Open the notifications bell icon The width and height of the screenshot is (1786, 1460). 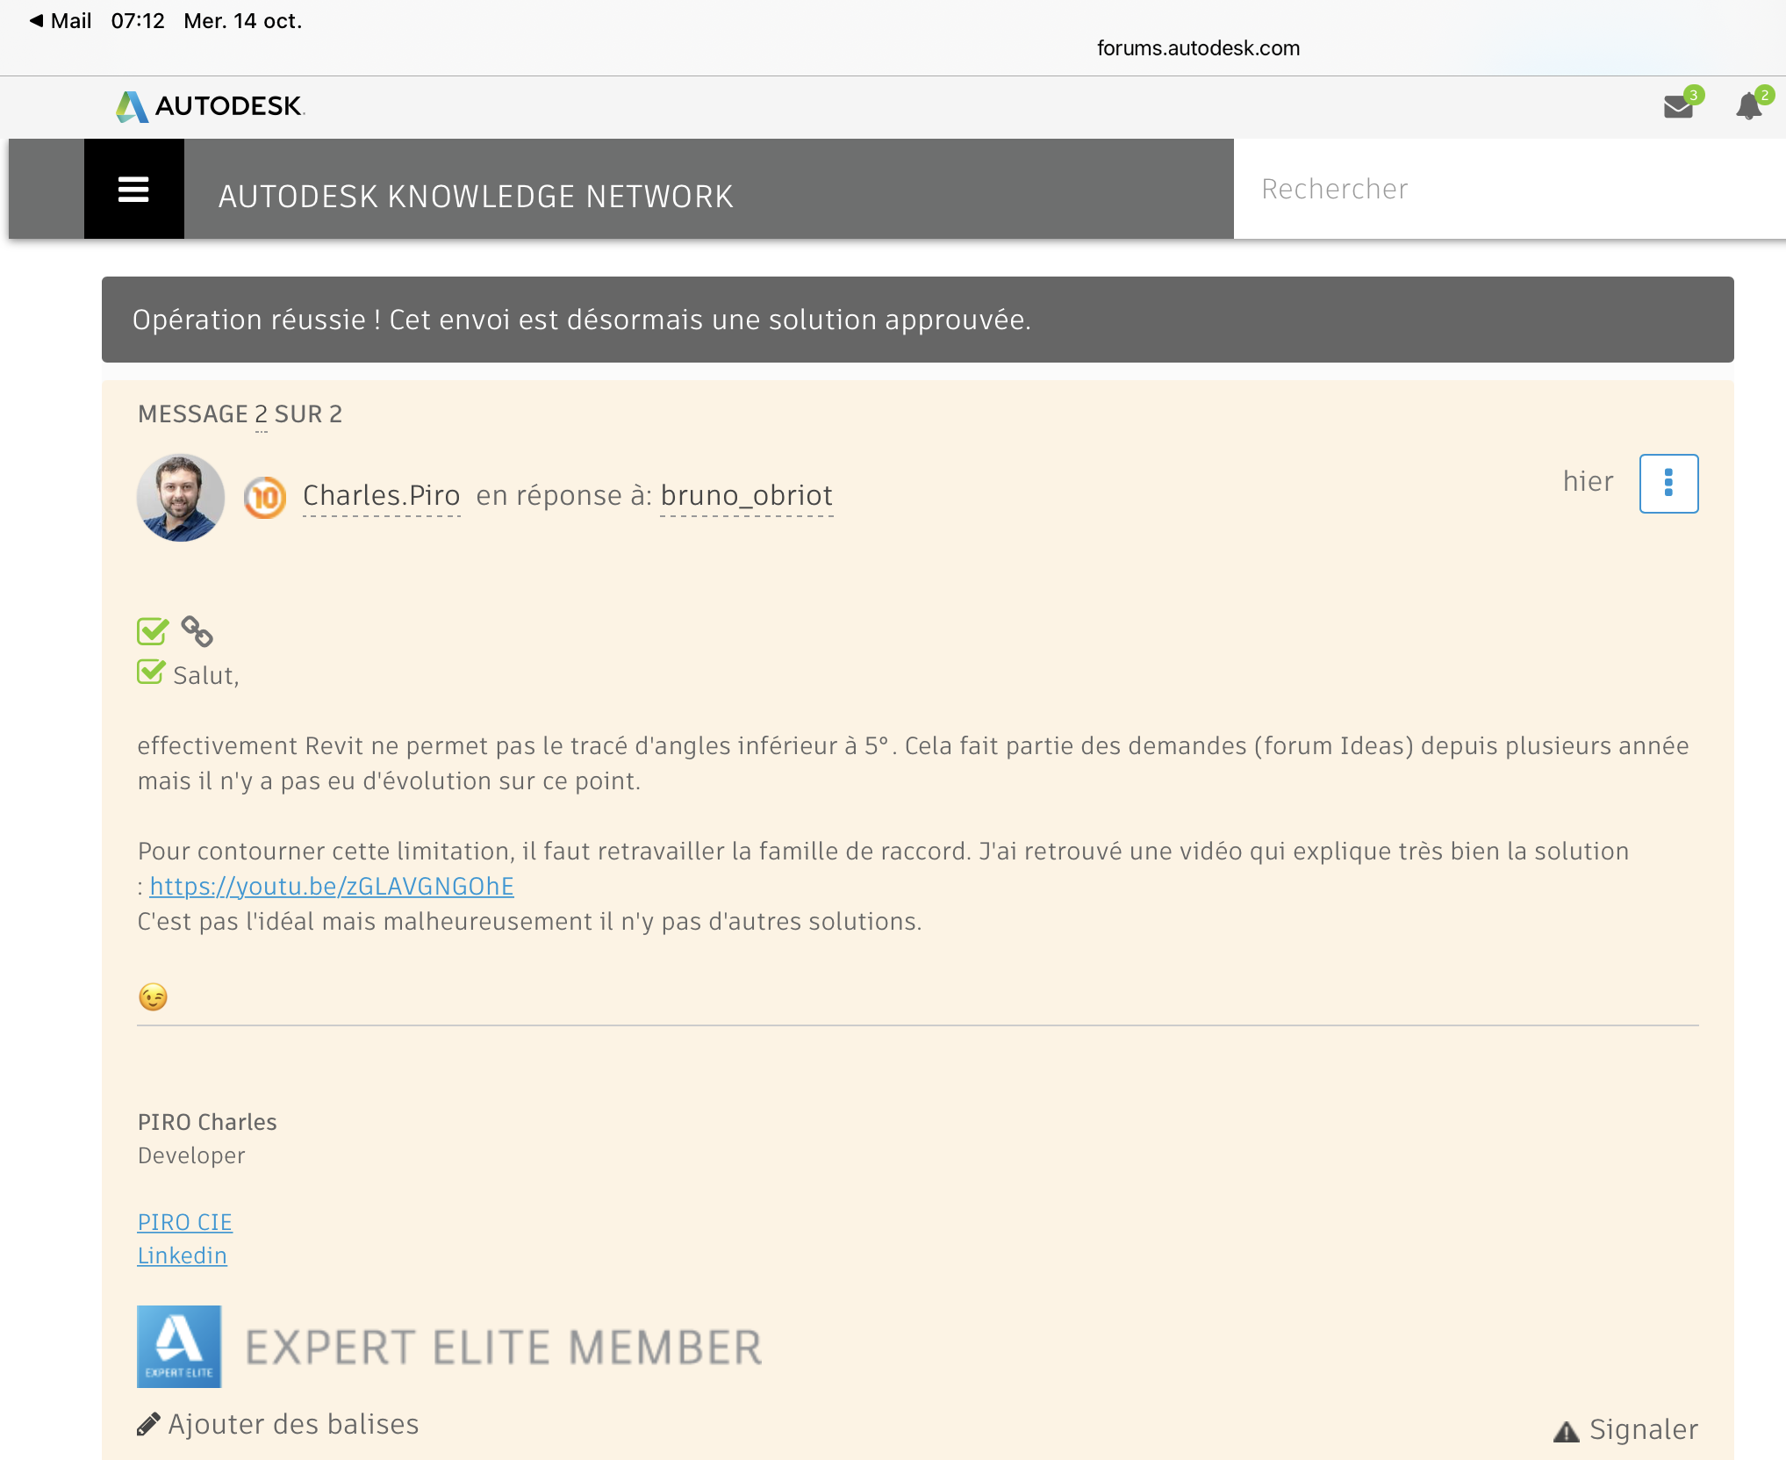1748,106
